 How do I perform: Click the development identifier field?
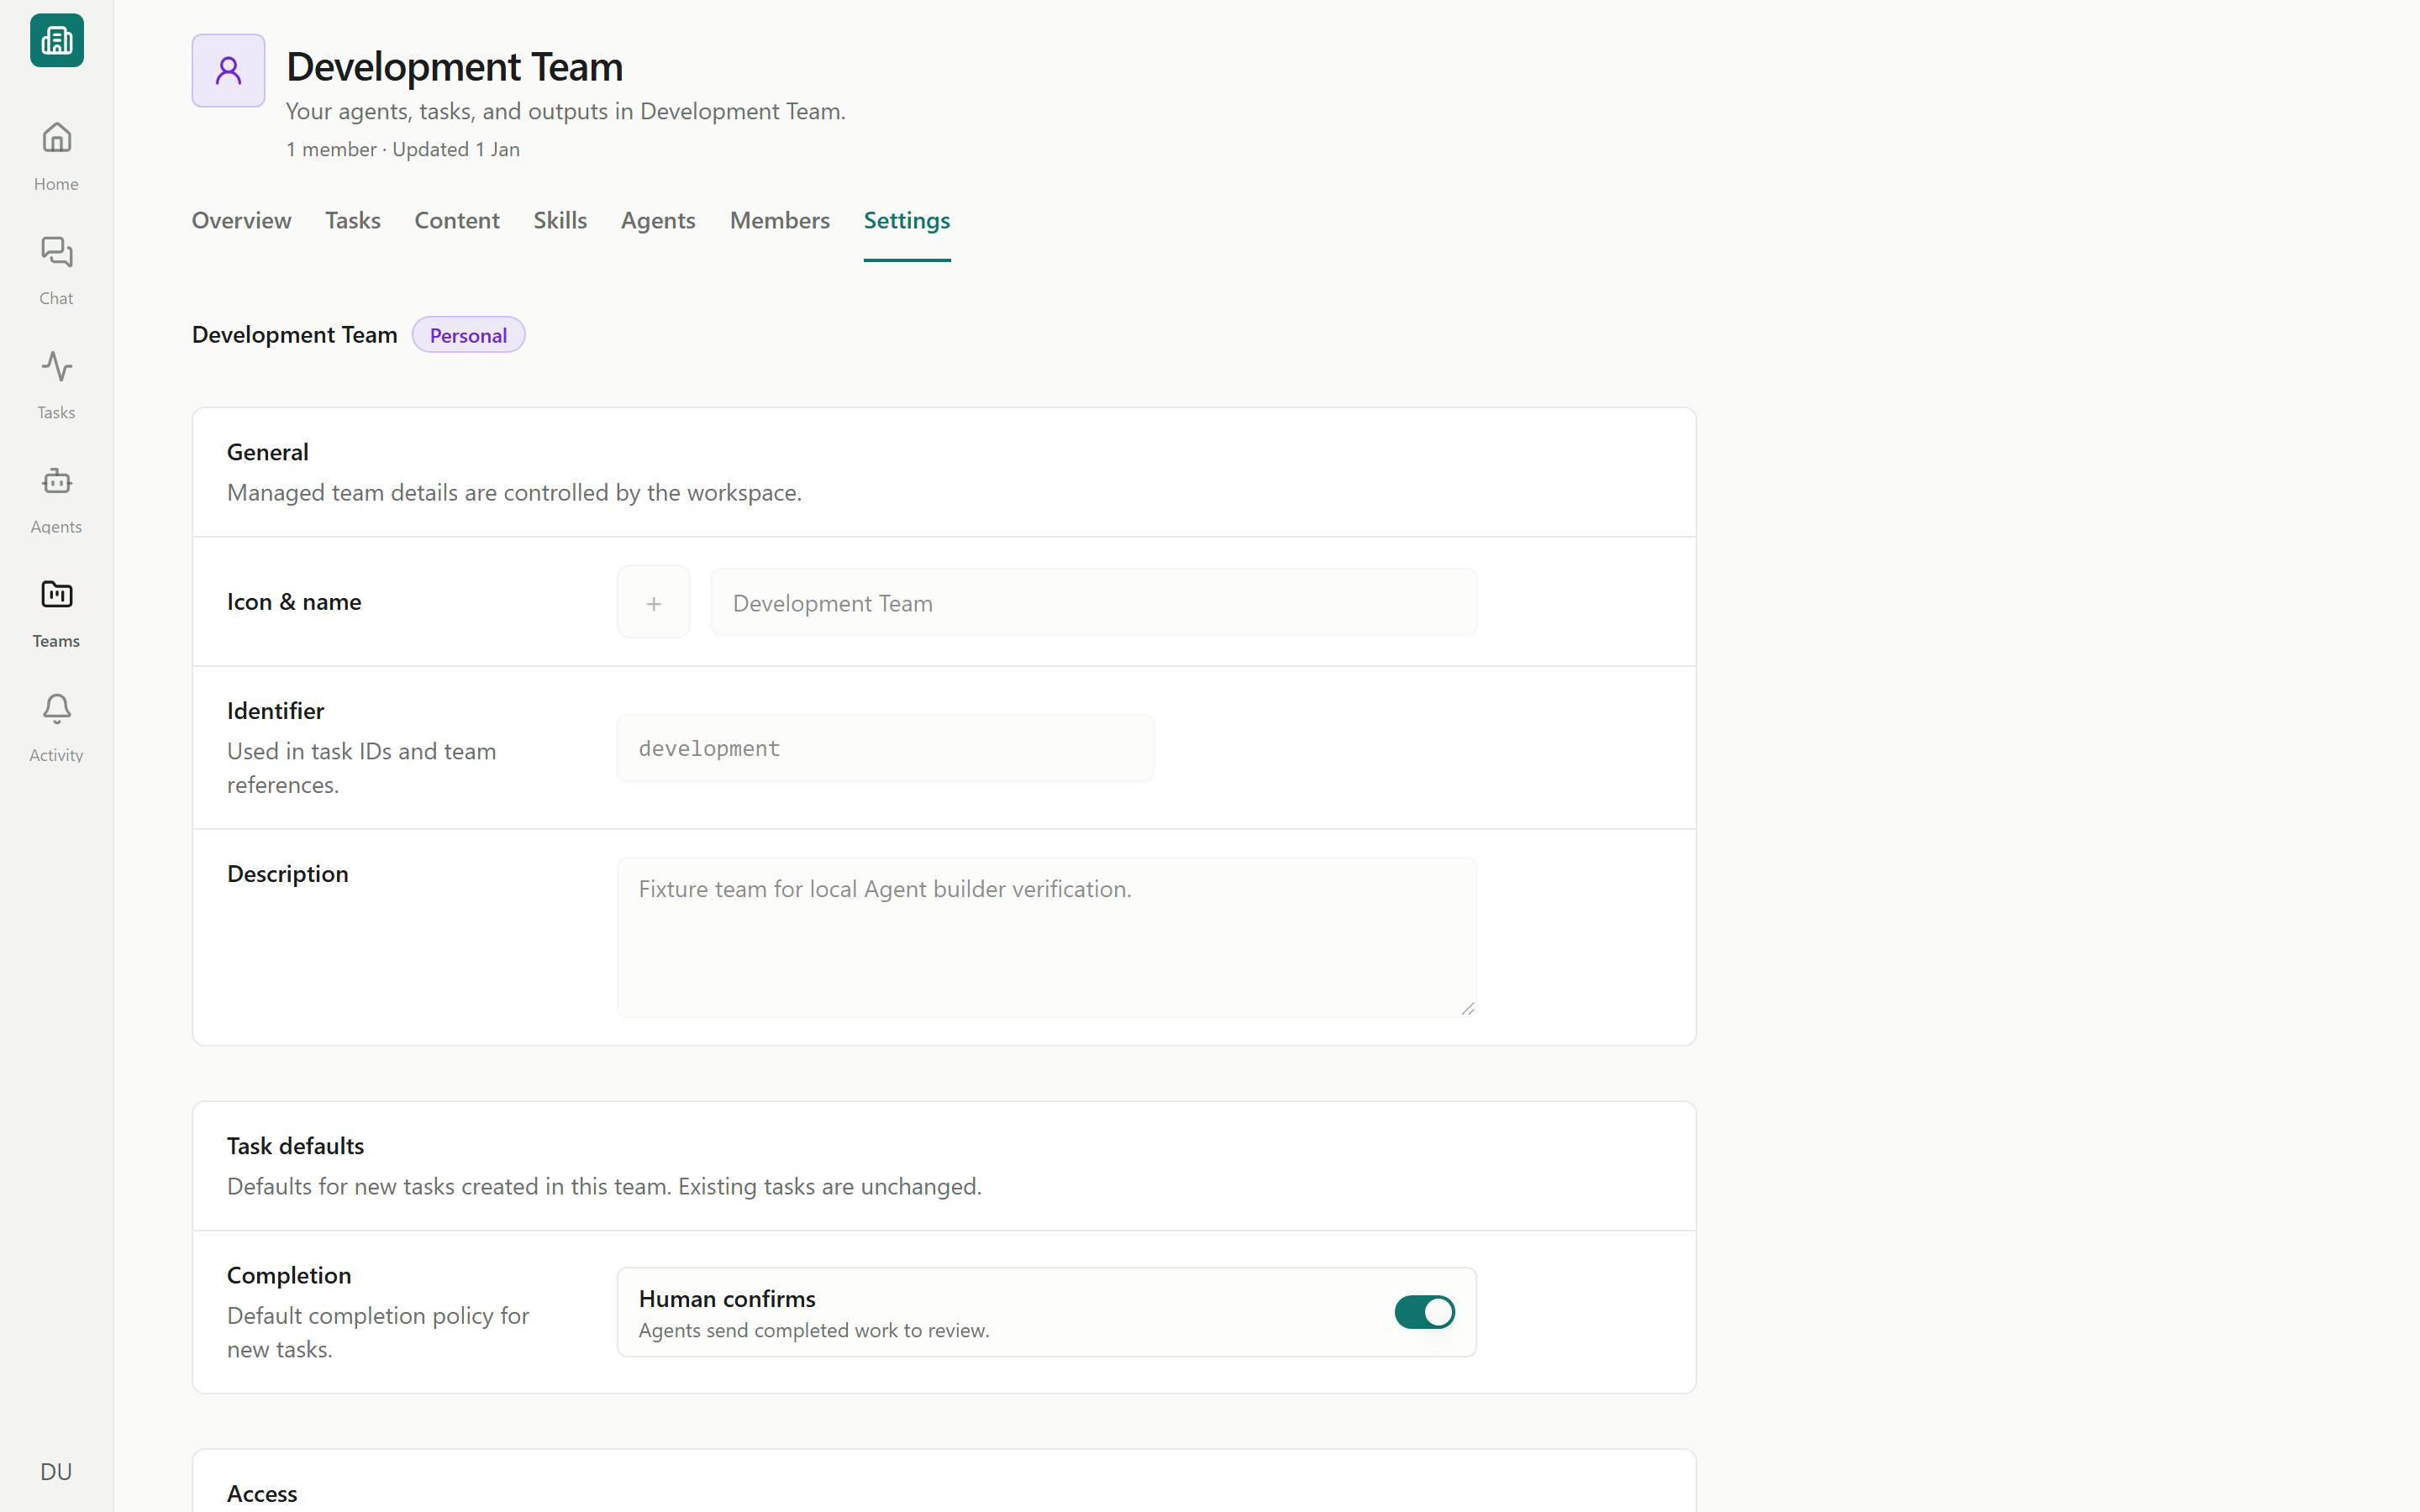(885, 747)
